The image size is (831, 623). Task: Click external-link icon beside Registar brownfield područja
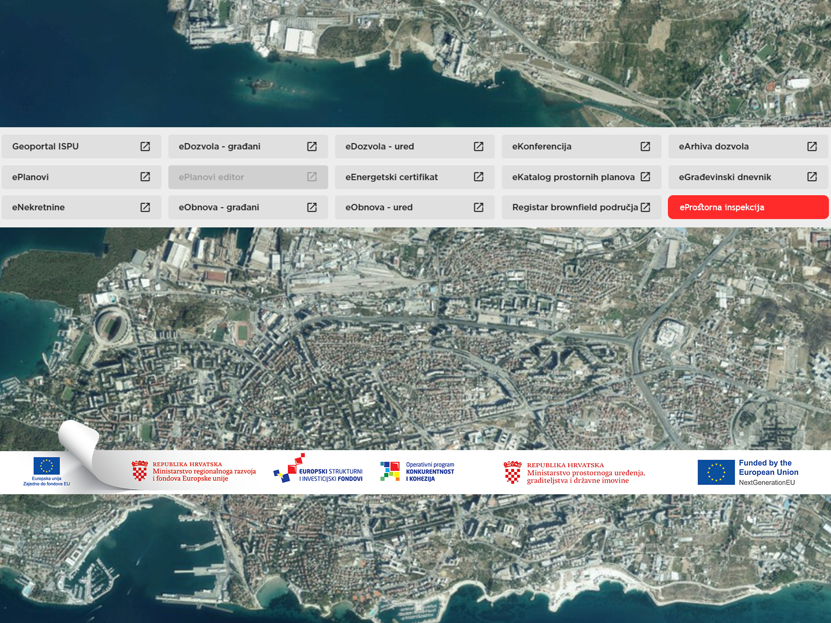[x=646, y=207]
